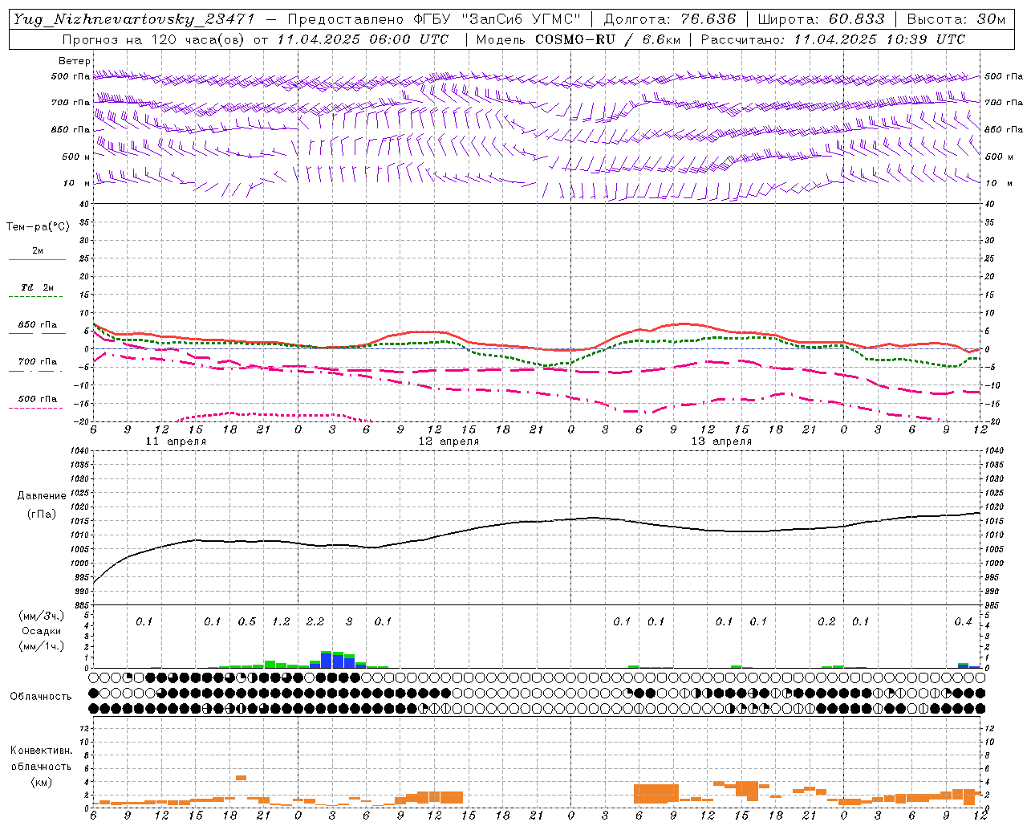1027x822 pixels.
Task: Click the forecast start time 11.04.2025 06:00 UTC
Action: click(x=363, y=39)
